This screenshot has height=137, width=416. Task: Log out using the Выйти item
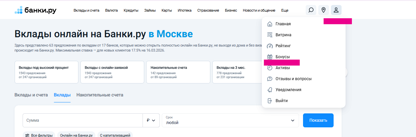point(281,101)
